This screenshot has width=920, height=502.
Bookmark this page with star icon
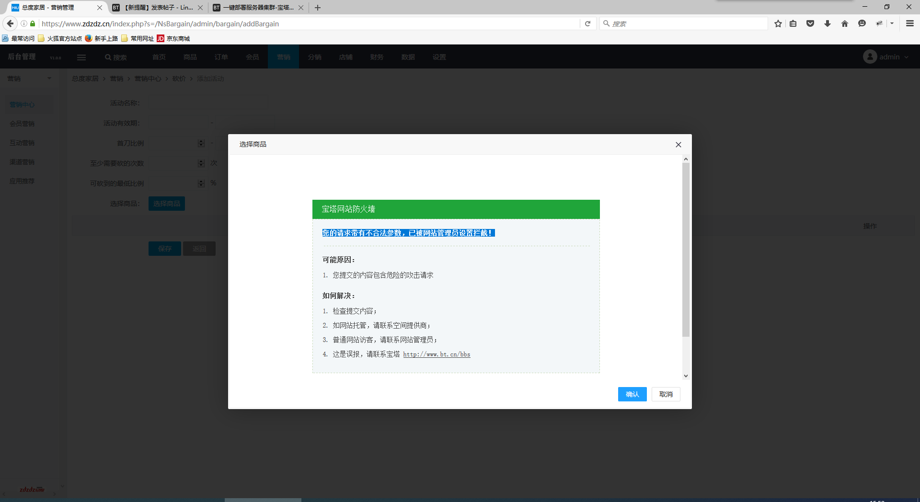[x=778, y=23]
